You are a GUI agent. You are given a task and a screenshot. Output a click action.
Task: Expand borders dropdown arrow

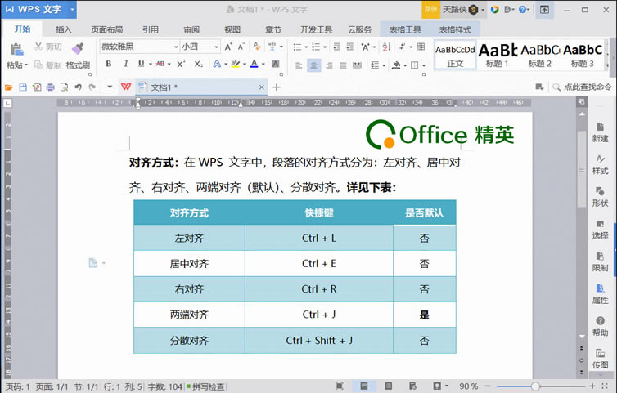click(x=423, y=65)
